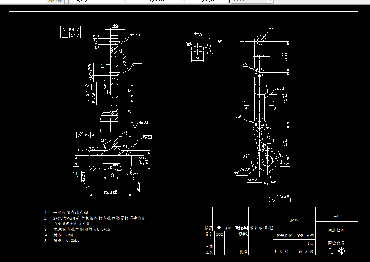Select the 更改文件号 header cell
The image size is (370, 262).
pyautogui.click(x=242, y=228)
